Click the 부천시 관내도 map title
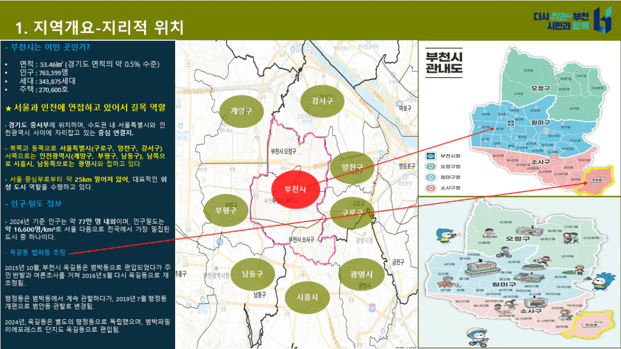The image size is (621, 349). [x=444, y=63]
